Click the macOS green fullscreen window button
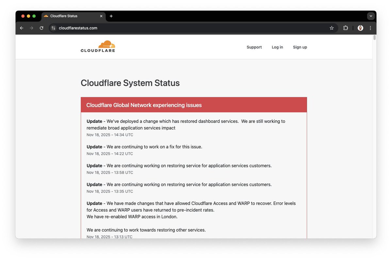This screenshot has width=392, height=259. (x=34, y=16)
